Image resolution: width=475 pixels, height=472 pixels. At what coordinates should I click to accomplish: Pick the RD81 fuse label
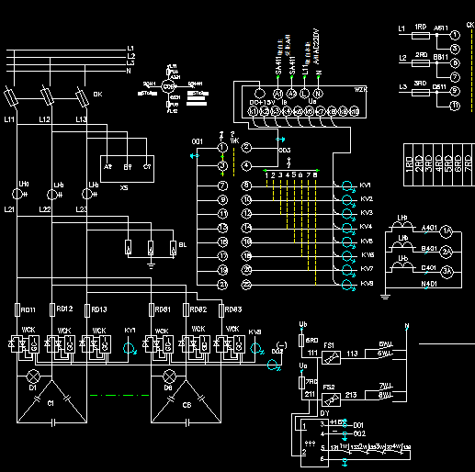click(x=163, y=309)
